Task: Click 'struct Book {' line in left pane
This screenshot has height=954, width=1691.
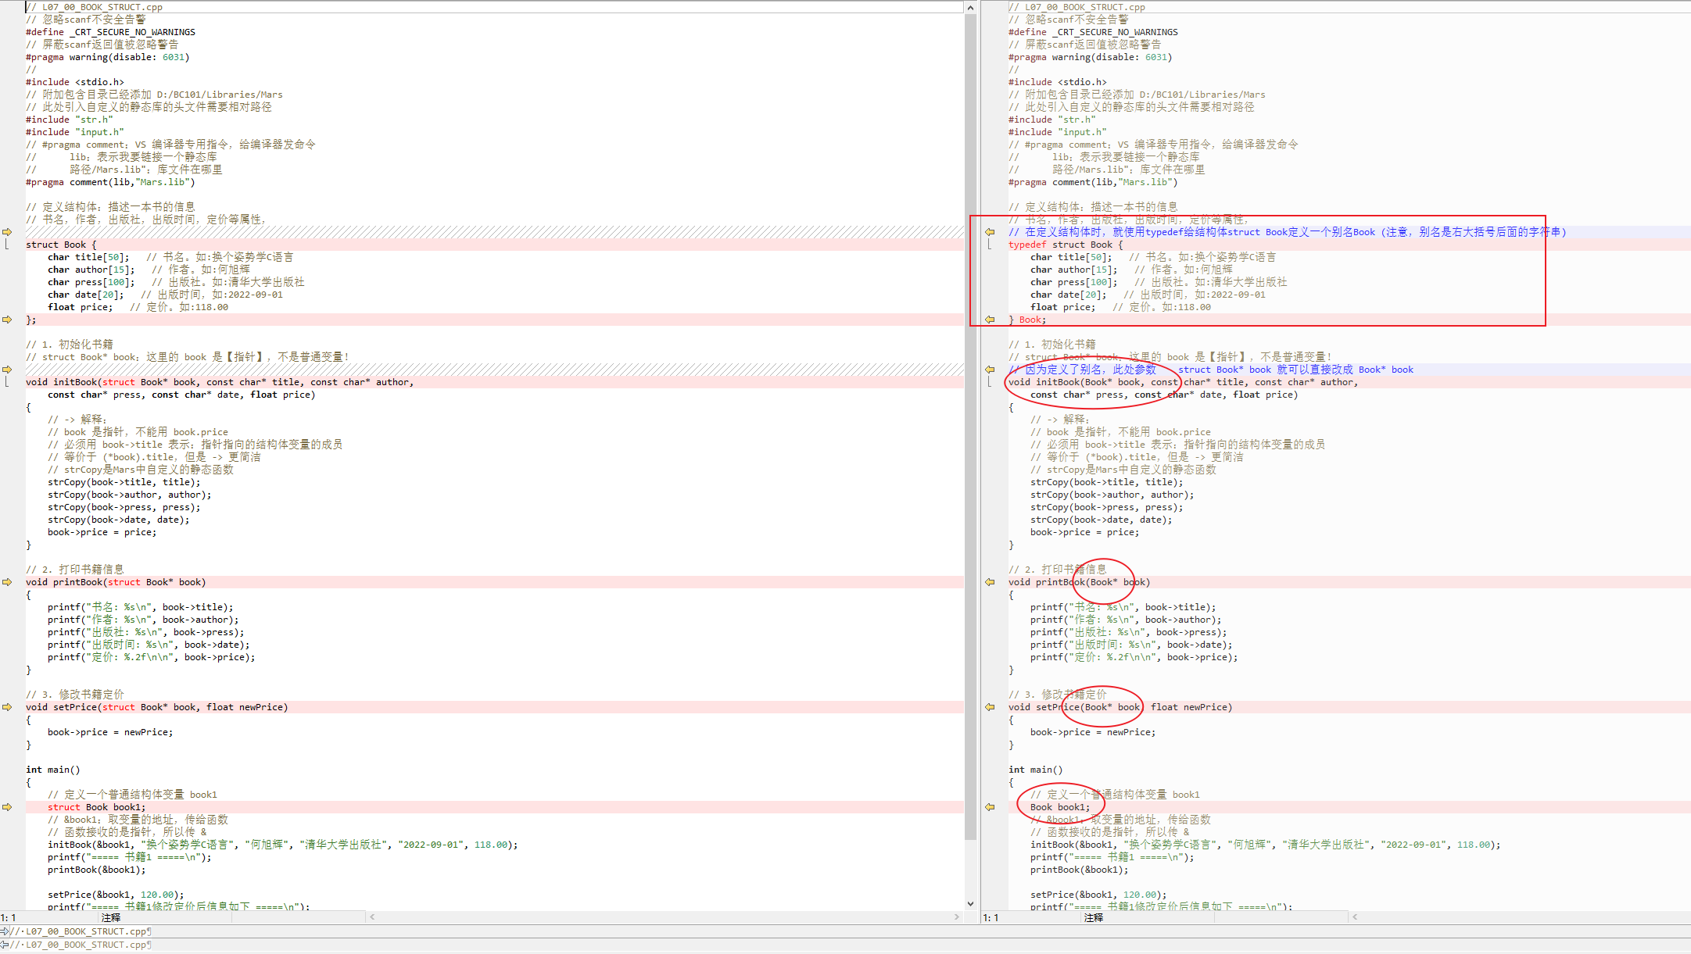Action: pyautogui.click(x=61, y=245)
